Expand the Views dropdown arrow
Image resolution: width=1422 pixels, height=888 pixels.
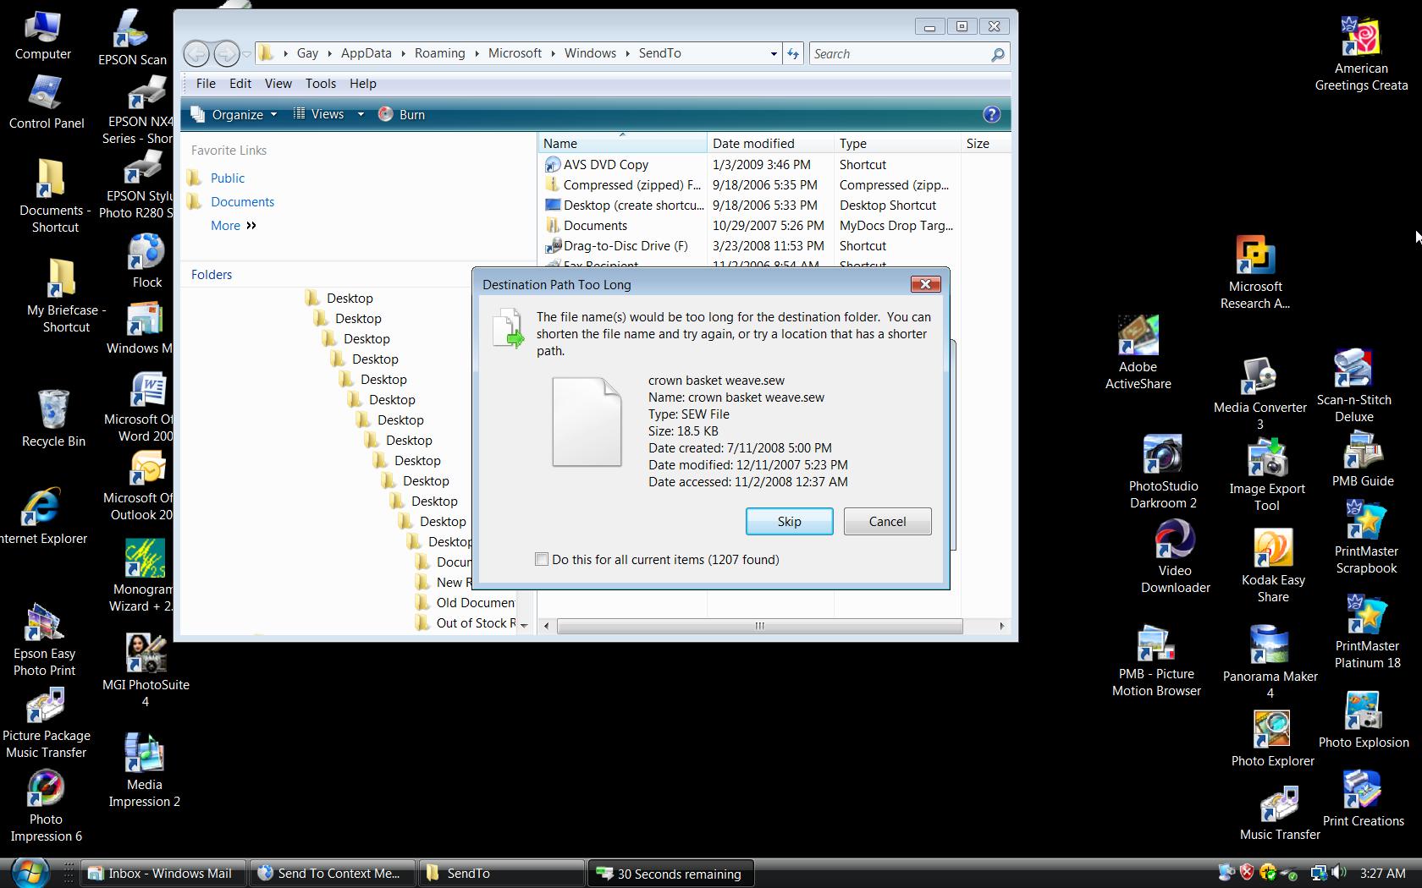361,114
